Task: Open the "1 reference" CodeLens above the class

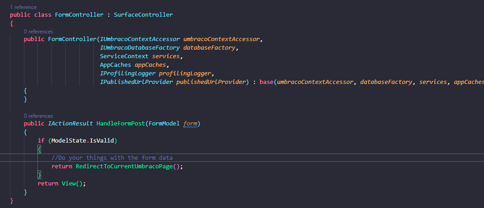Action: click(23, 7)
